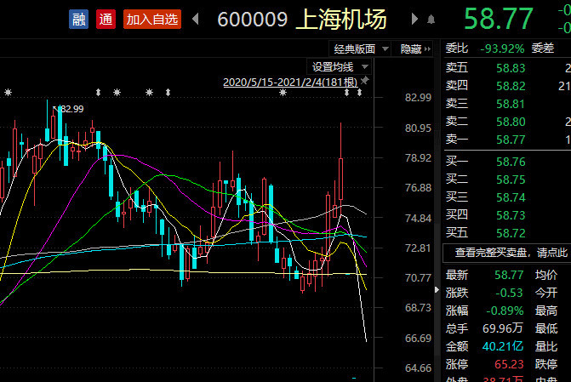Click 卖五 price 58.83
This screenshot has height=382, width=571.
(x=511, y=68)
